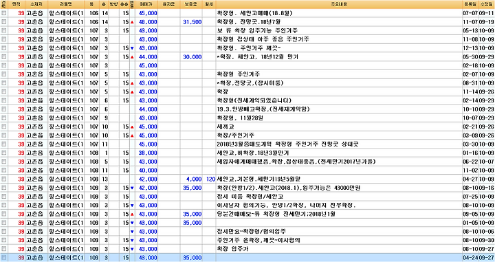Image resolution: width=495 pixels, height=262 pixels.
Task: Click the deposit value 4,000
Action: click(x=194, y=179)
